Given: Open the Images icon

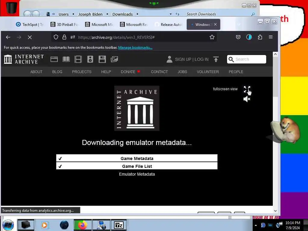Looking at the screenshot, I should [x=114, y=59].
